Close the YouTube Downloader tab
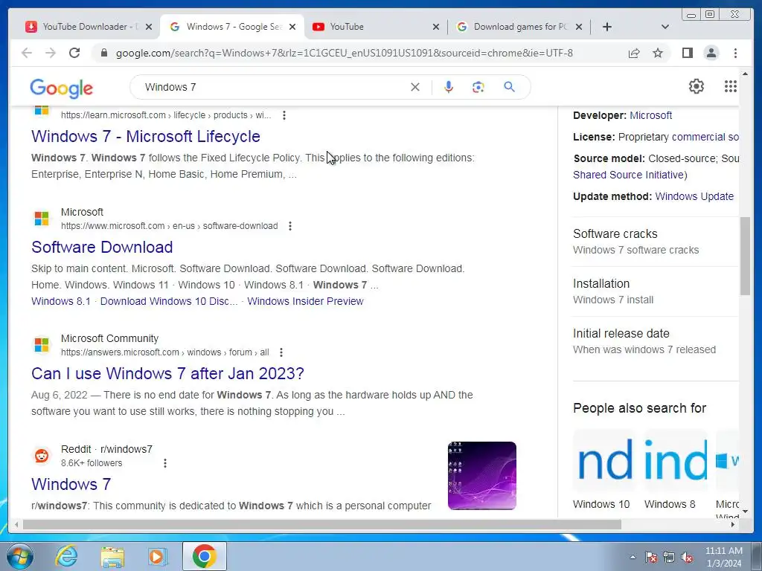This screenshot has width=762, height=571. pyautogui.click(x=149, y=27)
